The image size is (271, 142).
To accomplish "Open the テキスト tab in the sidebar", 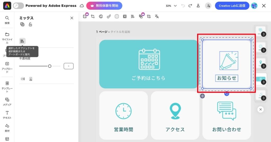I will 7,115.
